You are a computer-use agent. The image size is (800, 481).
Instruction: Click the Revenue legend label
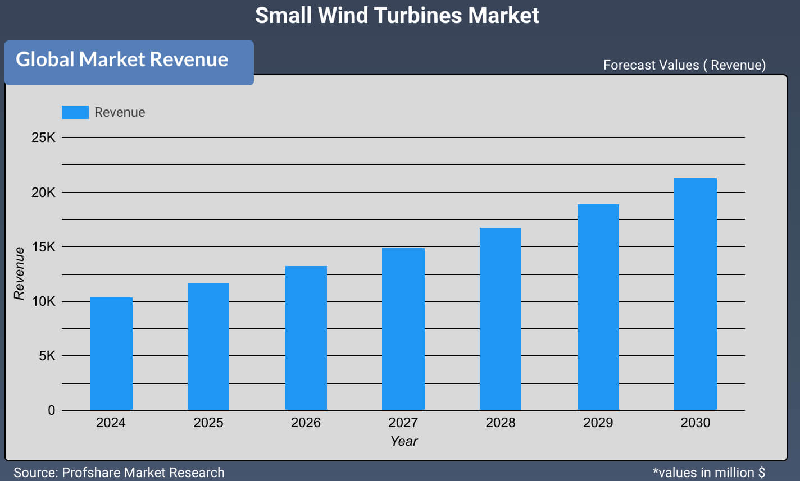point(120,112)
